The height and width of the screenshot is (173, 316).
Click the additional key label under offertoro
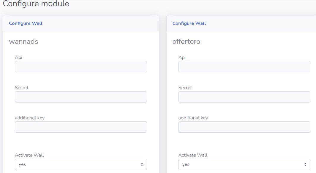pyautogui.click(x=193, y=118)
